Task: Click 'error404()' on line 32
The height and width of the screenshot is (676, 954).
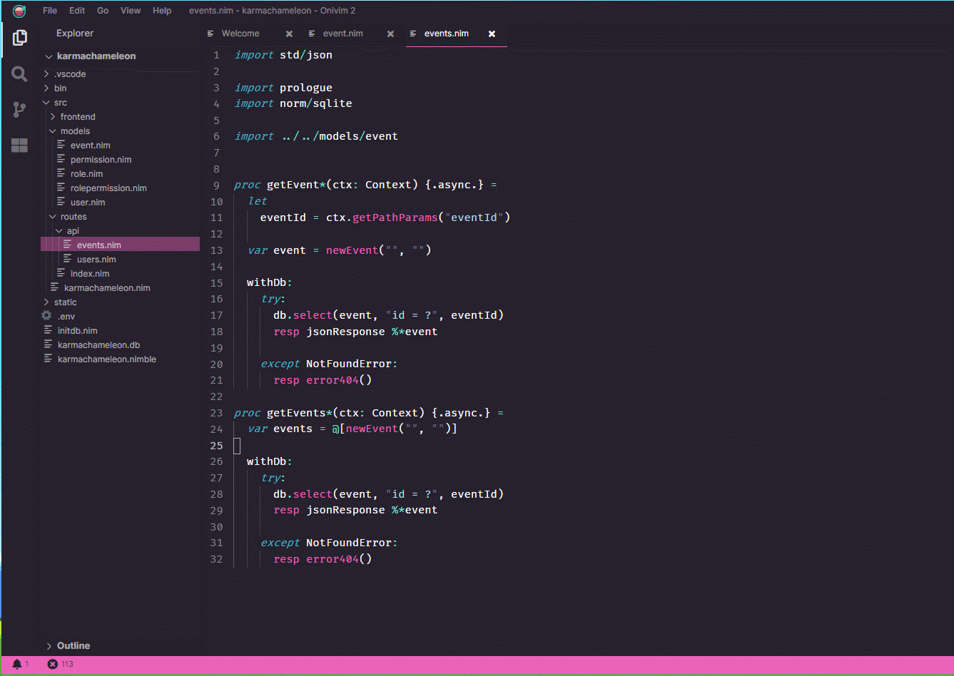Action: [x=339, y=559]
